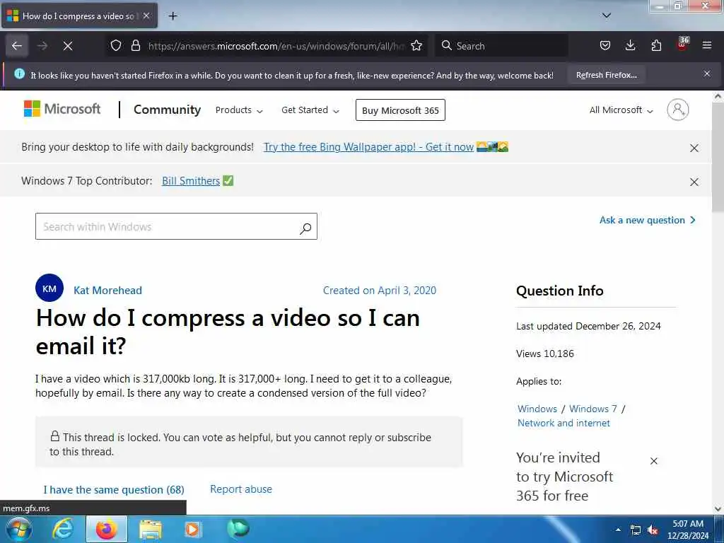Screen dimensions: 724x543
Task: View site security via padlock icon
Action: pos(136,46)
